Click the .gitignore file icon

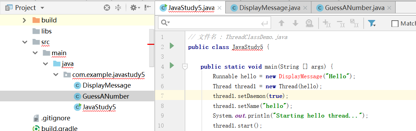(x=36, y=118)
